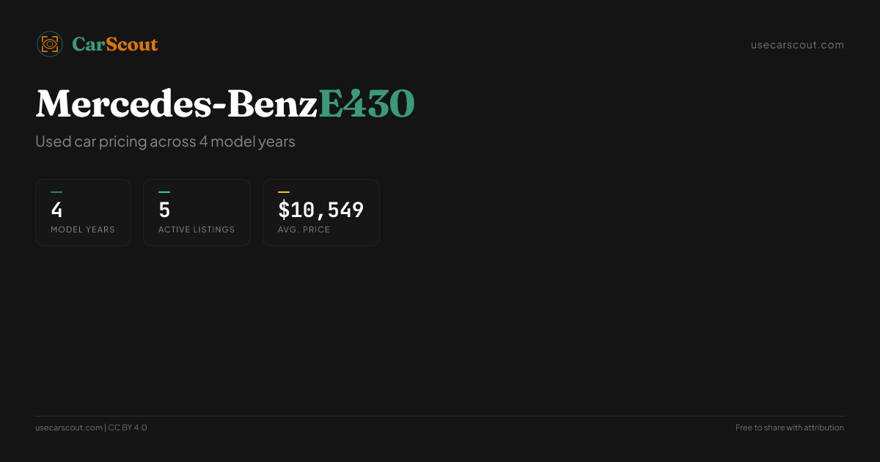Click the CarScout eye logo icon
Viewport: 880px width, 462px height.
50,44
